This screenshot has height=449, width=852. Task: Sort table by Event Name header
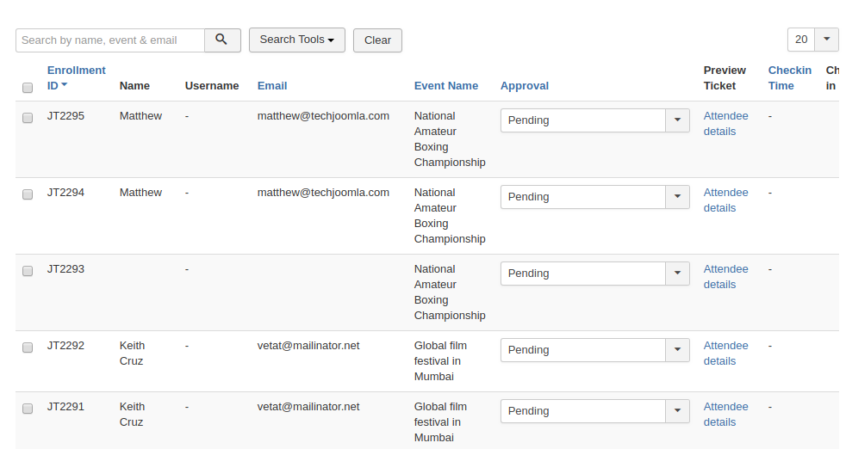point(445,86)
